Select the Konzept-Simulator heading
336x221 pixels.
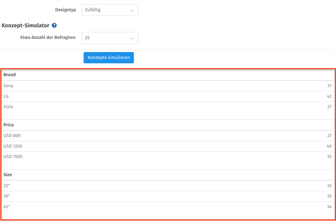[25, 25]
